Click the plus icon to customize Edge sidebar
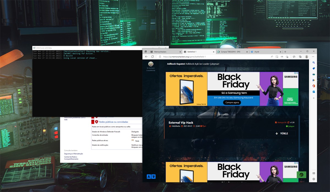 click(x=314, y=98)
